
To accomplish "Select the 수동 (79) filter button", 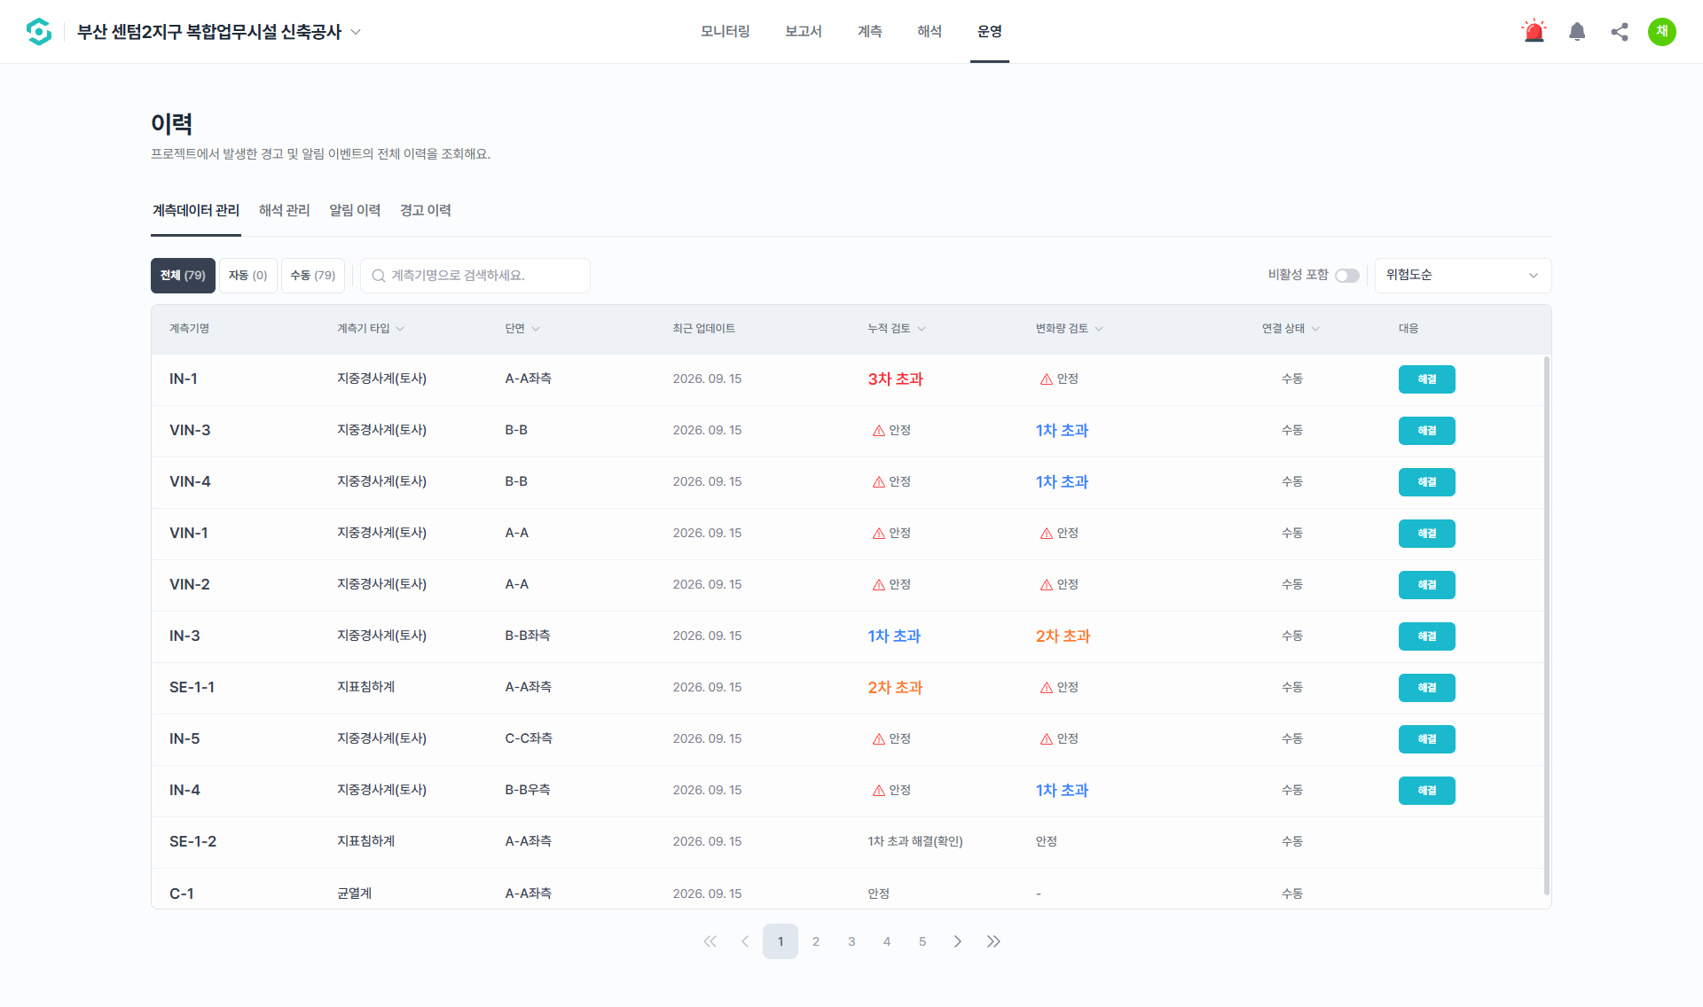I will 313,276.
